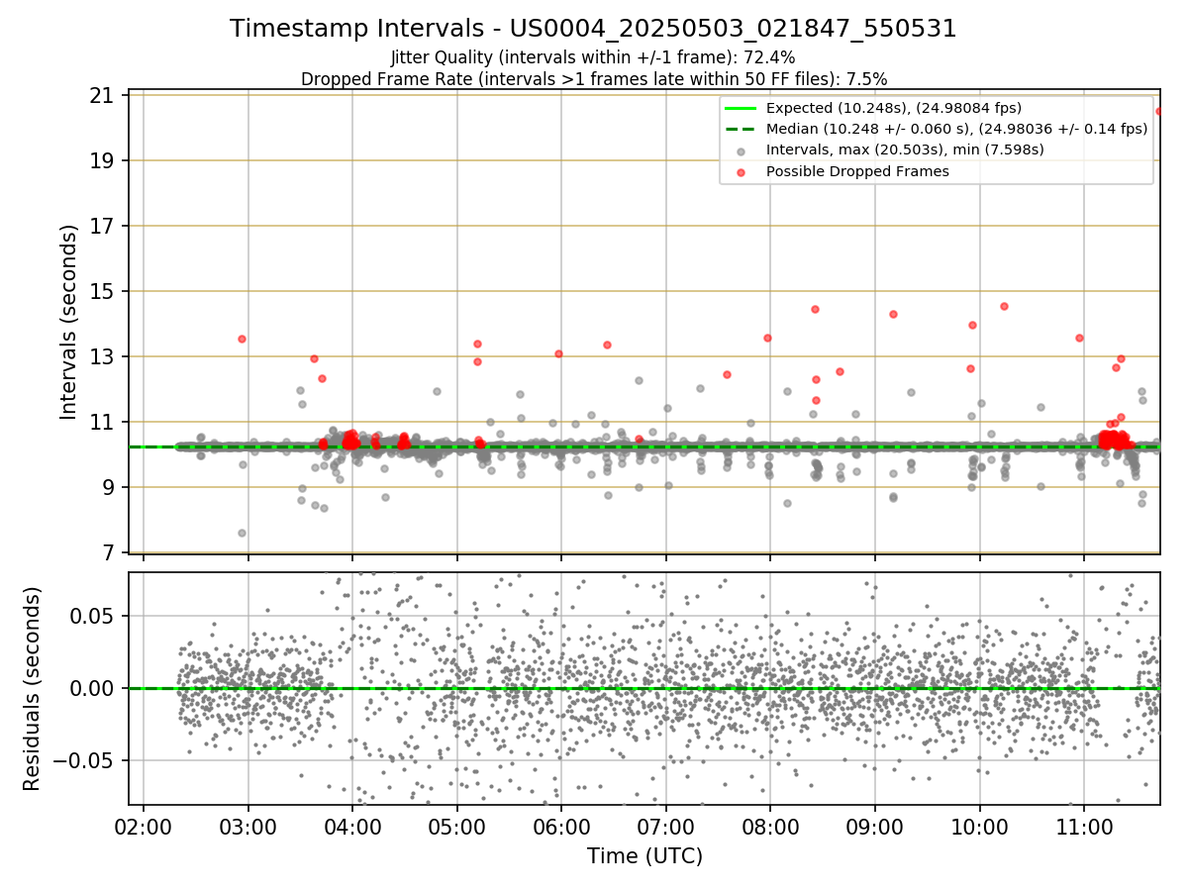Image resolution: width=1188 pixels, height=891 pixels.
Task: Select the 'Dropped Frame Rate' 7.5% subtitle line
Action: [593, 78]
